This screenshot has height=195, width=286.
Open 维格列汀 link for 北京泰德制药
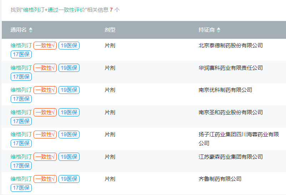click(21, 46)
